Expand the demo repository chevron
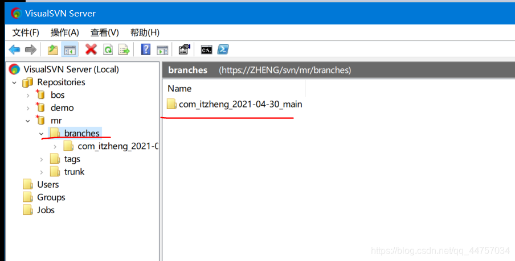Viewport: 515px width, 261px height. coord(28,108)
